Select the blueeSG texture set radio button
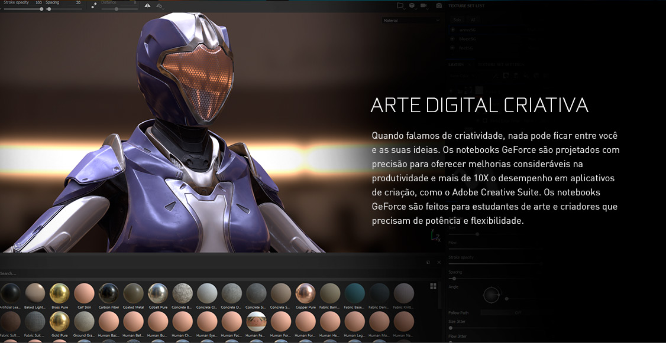Viewport: 666px width, 343px height. pyautogui.click(x=452, y=38)
